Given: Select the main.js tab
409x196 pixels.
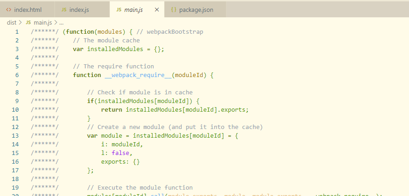Looking at the screenshot, I should (x=137, y=10).
